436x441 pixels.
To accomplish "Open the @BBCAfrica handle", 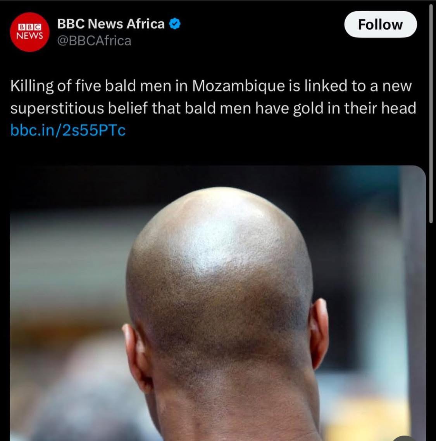I will [x=94, y=41].
